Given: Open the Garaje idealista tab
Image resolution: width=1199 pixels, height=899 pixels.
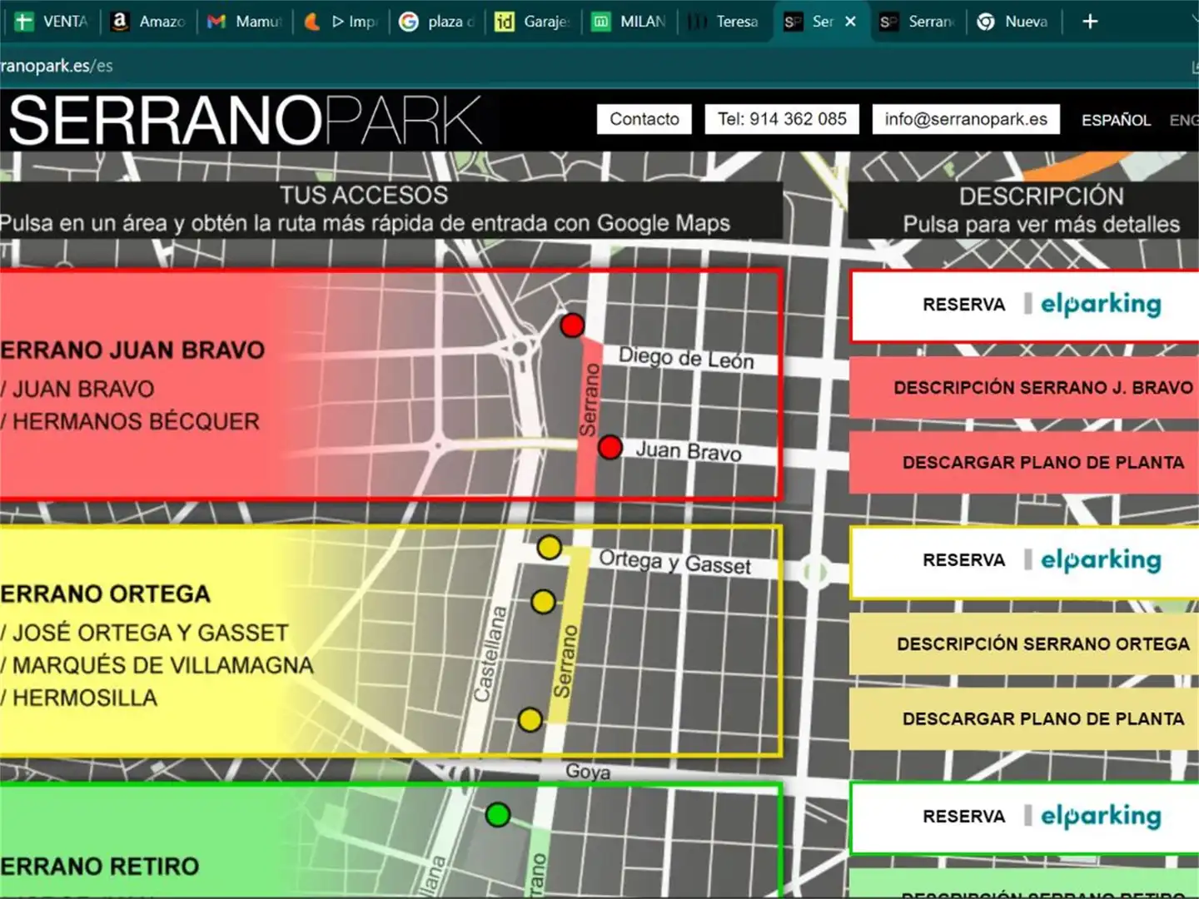Looking at the screenshot, I should (x=533, y=22).
